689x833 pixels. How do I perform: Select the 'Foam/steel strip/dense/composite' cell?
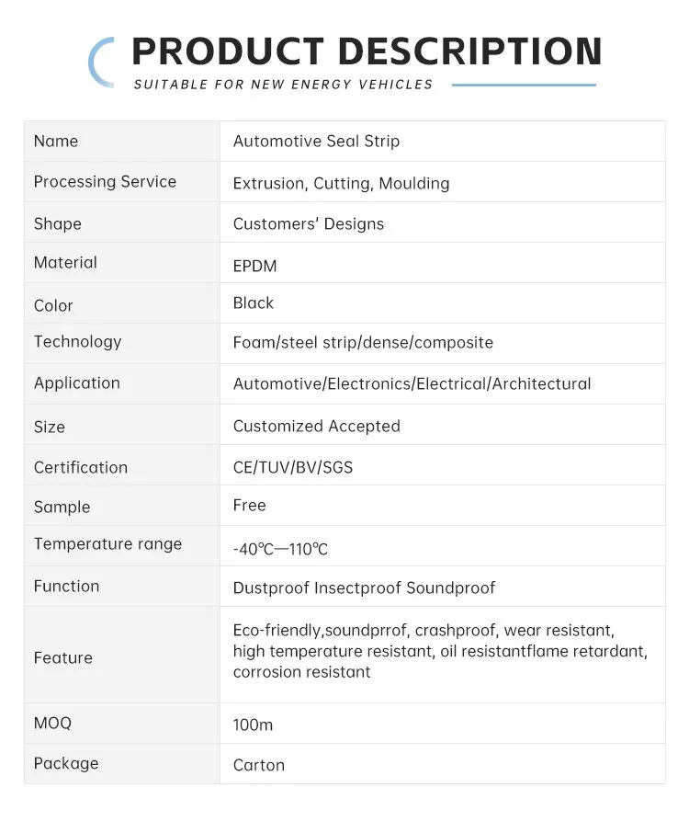coord(363,343)
